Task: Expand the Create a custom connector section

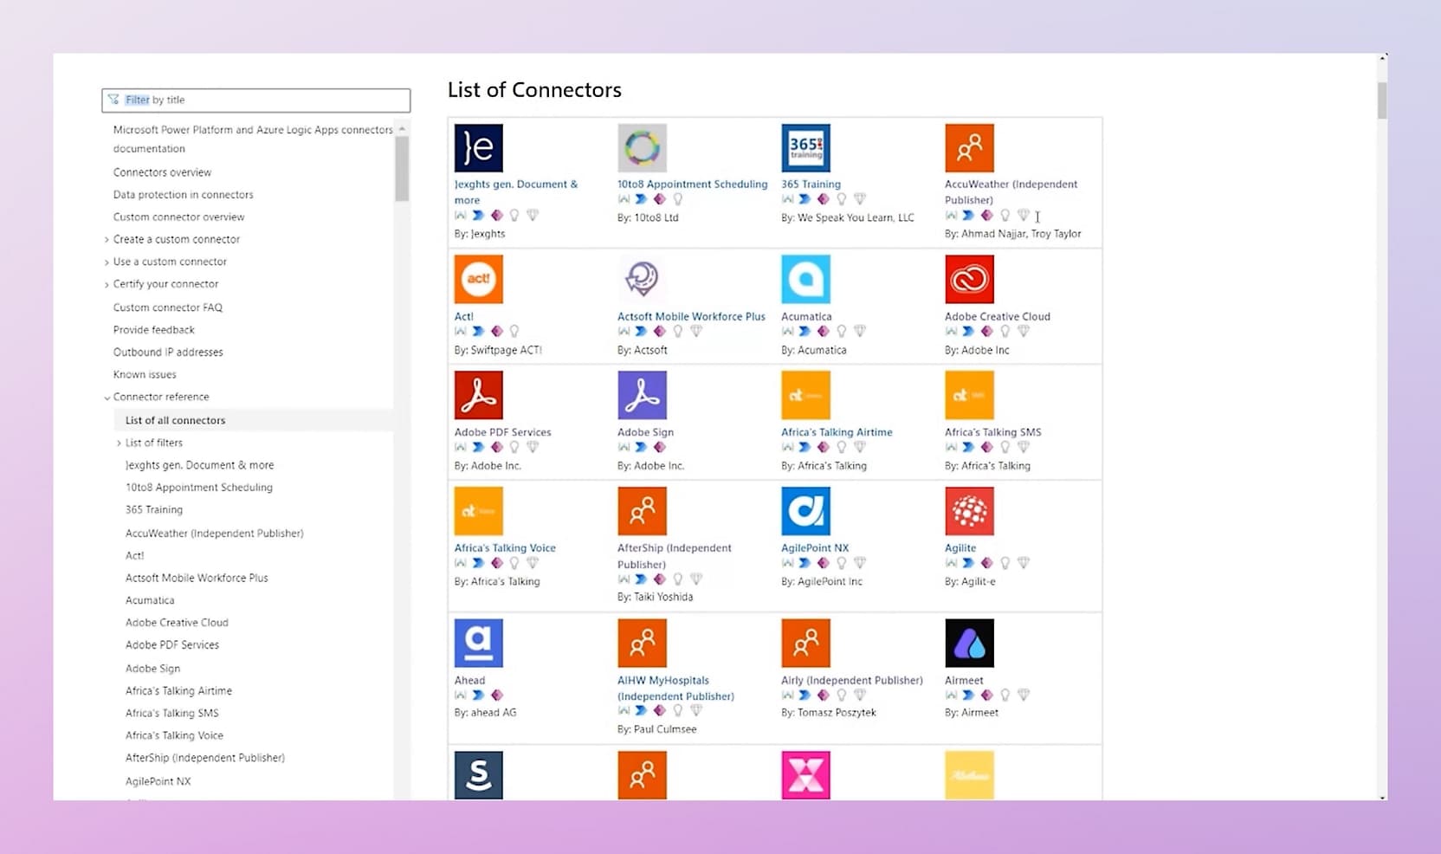Action: pos(107,240)
